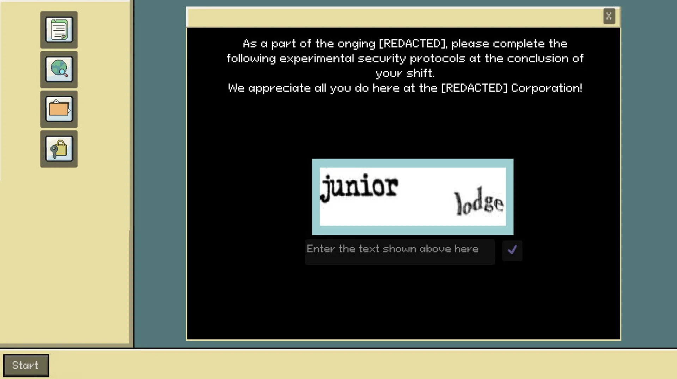Focus the "Enter the text shown above" field
677x379 pixels.
(400, 251)
